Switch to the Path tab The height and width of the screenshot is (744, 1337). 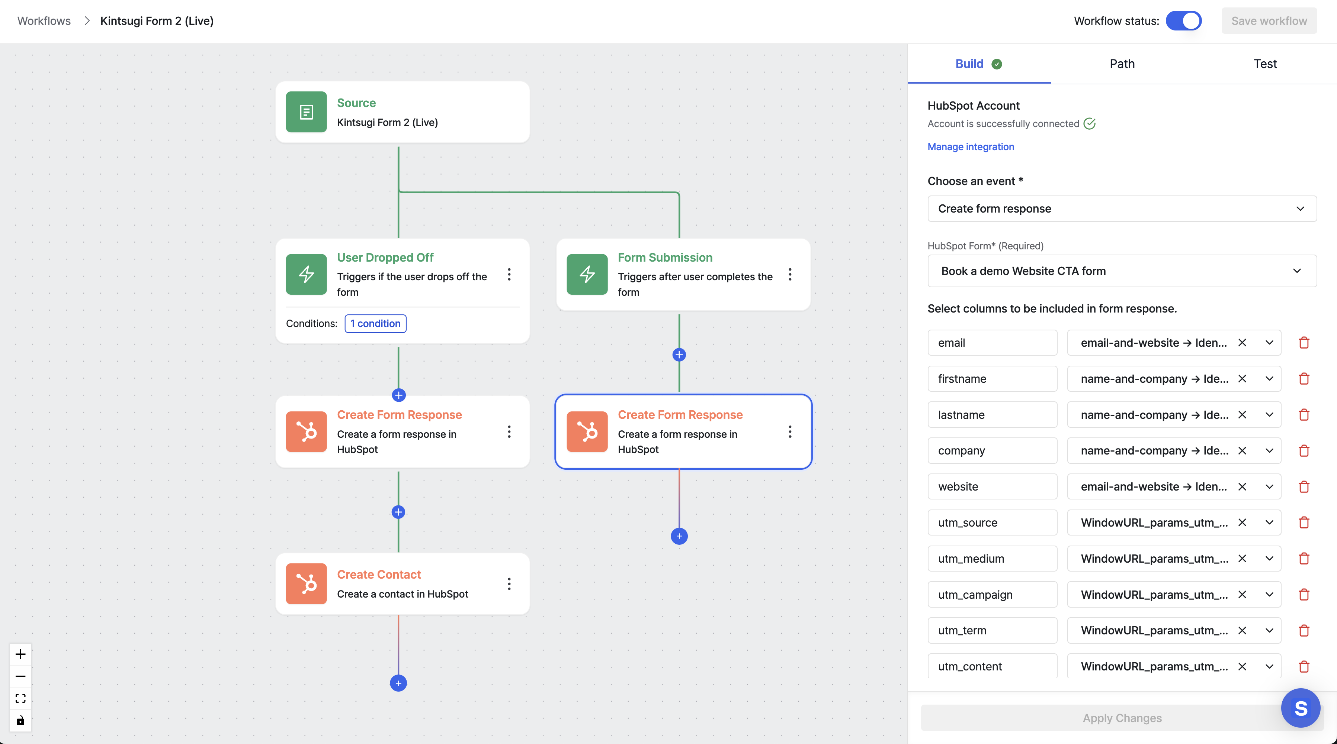(x=1122, y=64)
